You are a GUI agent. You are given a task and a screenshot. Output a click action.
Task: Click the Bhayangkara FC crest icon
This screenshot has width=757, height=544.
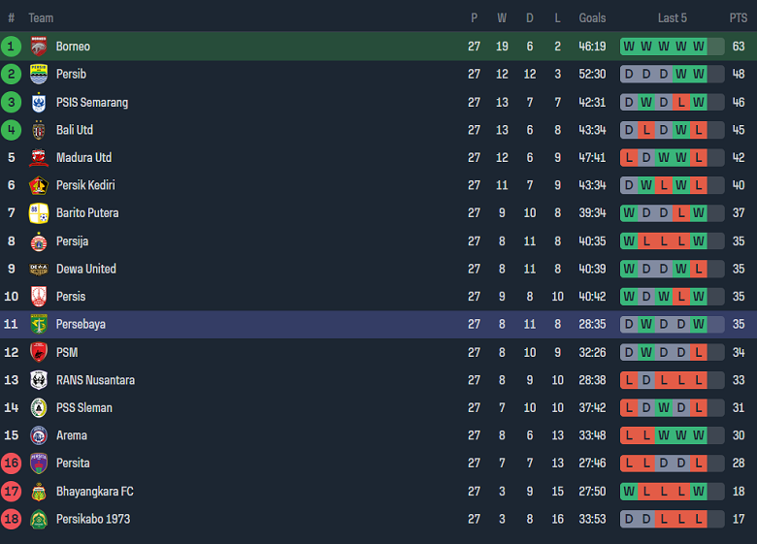click(x=39, y=491)
